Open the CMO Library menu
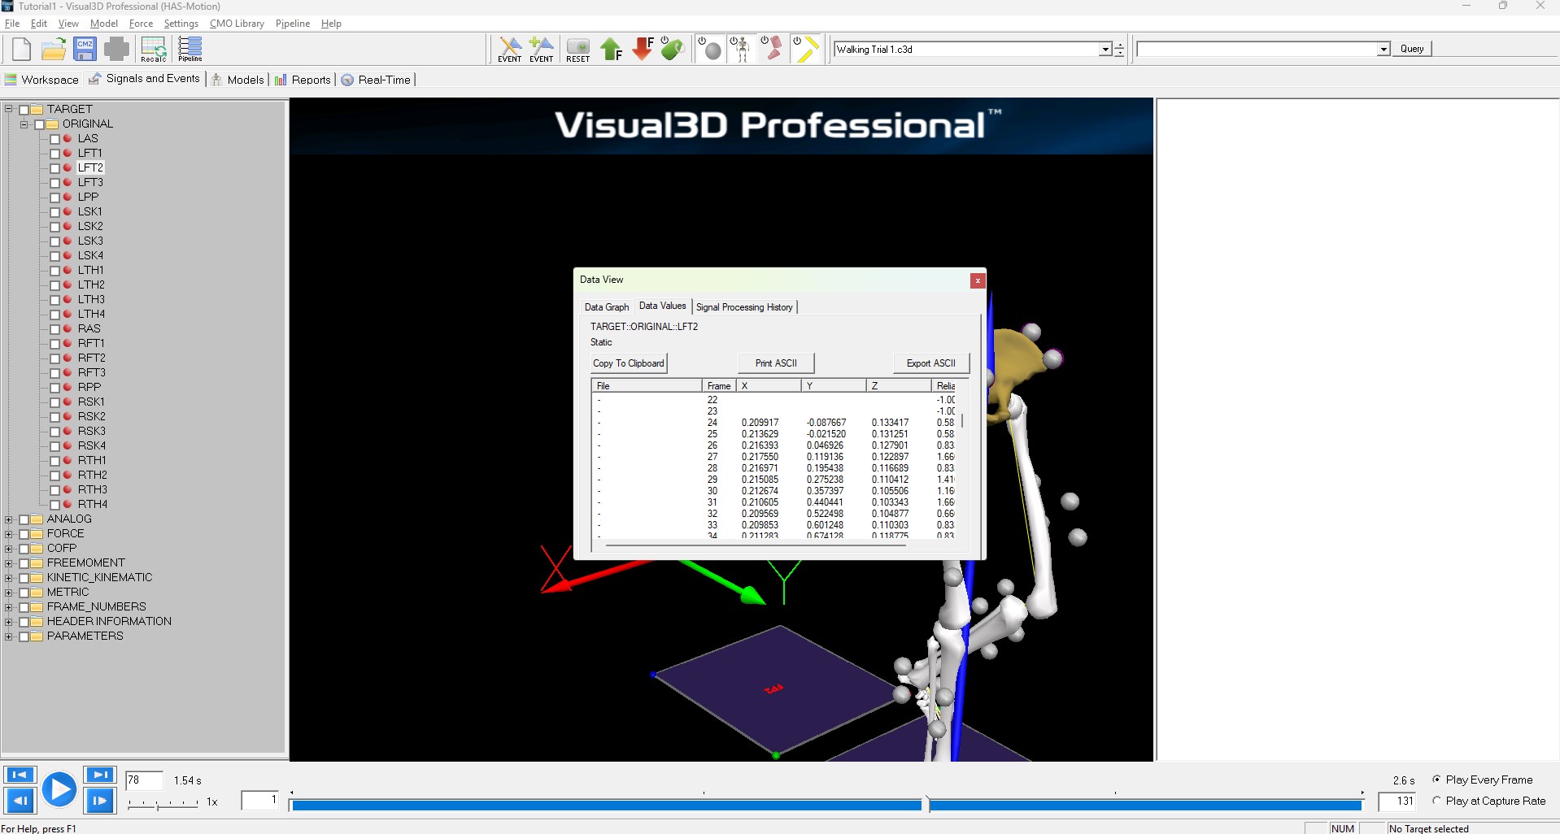 pos(237,24)
